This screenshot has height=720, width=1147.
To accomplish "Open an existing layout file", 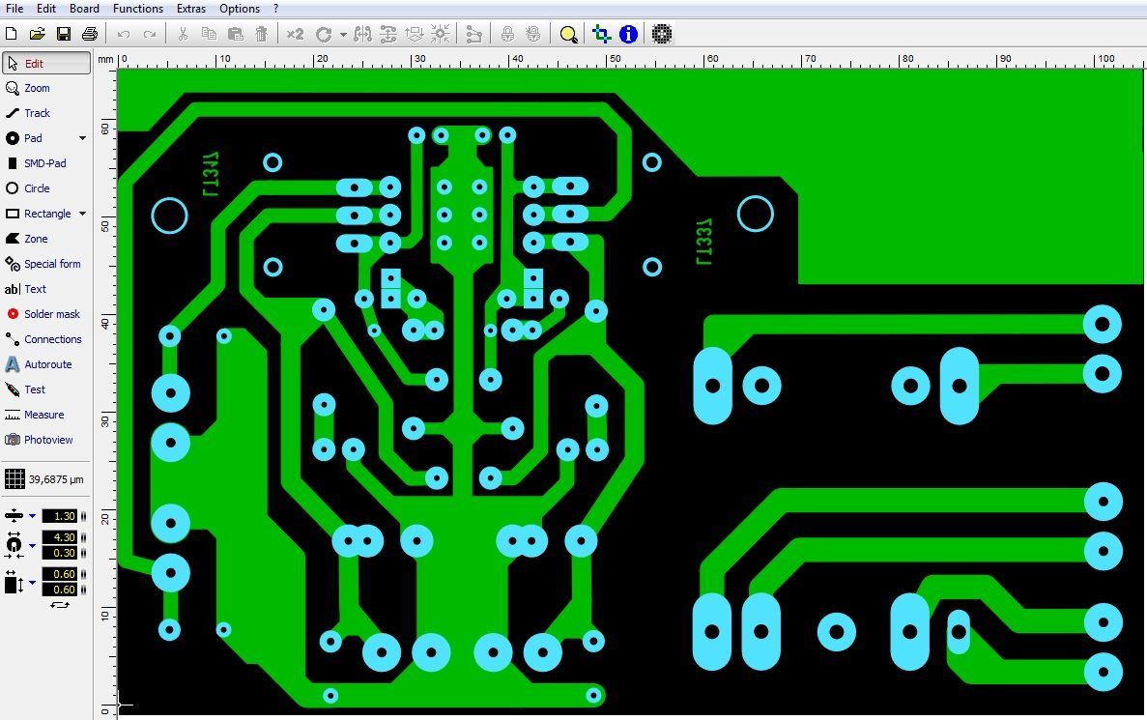I will 38,34.
